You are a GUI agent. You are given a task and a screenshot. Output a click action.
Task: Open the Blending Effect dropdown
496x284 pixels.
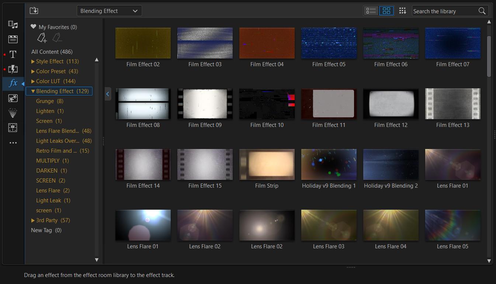point(109,11)
